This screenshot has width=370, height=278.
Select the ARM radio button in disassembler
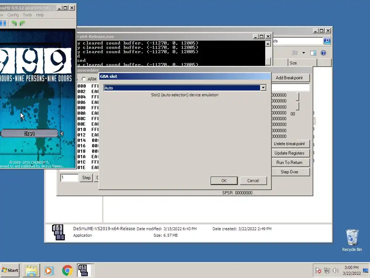coord(84,79)
